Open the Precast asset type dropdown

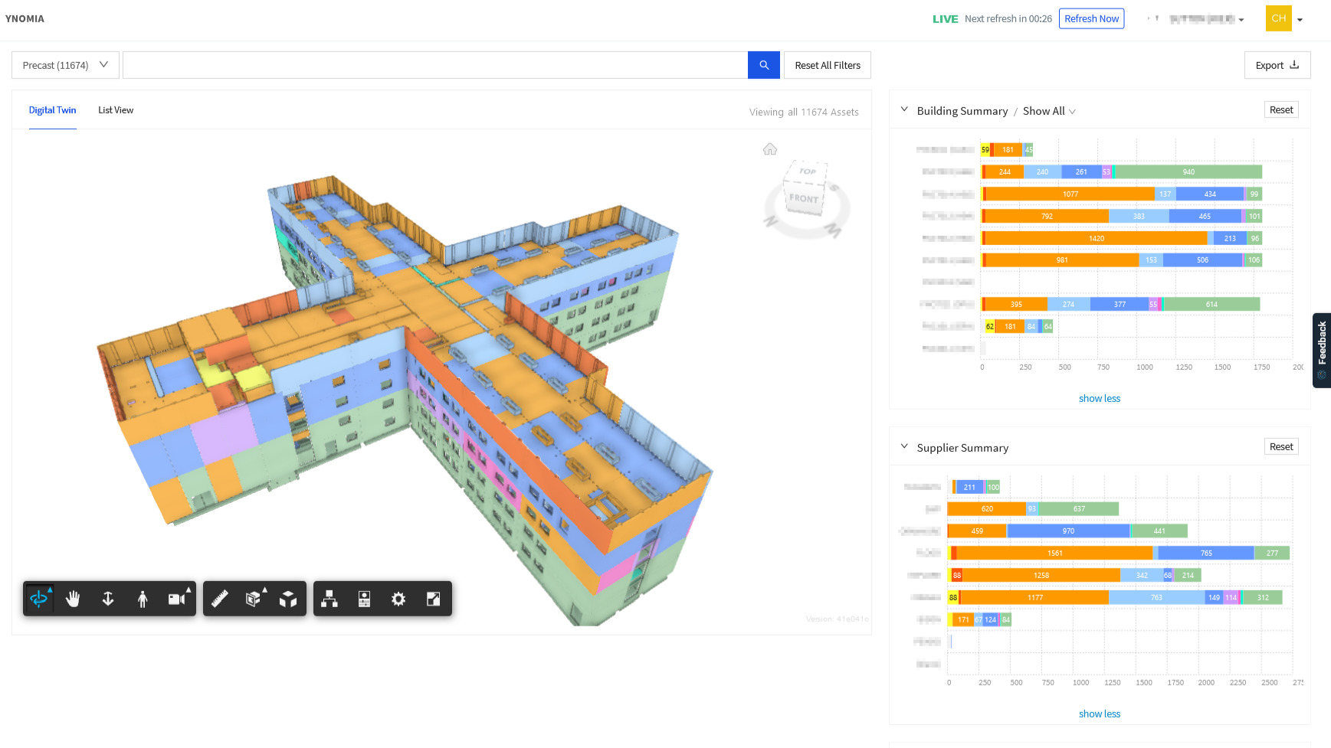[64, 65]
